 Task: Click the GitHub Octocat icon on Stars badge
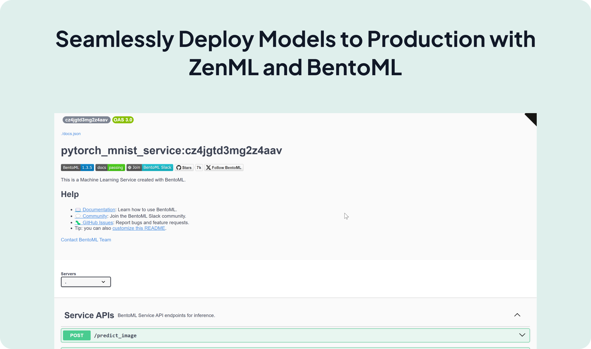pos(178,168)
